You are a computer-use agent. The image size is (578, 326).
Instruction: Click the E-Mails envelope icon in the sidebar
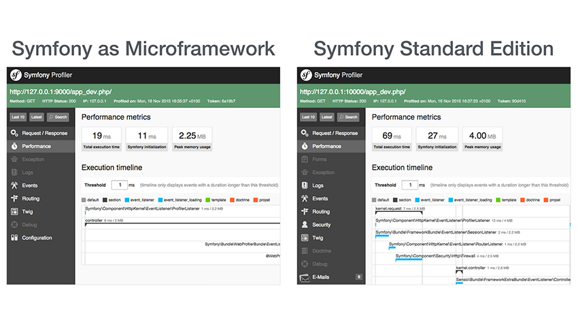[x=305, y=277]
